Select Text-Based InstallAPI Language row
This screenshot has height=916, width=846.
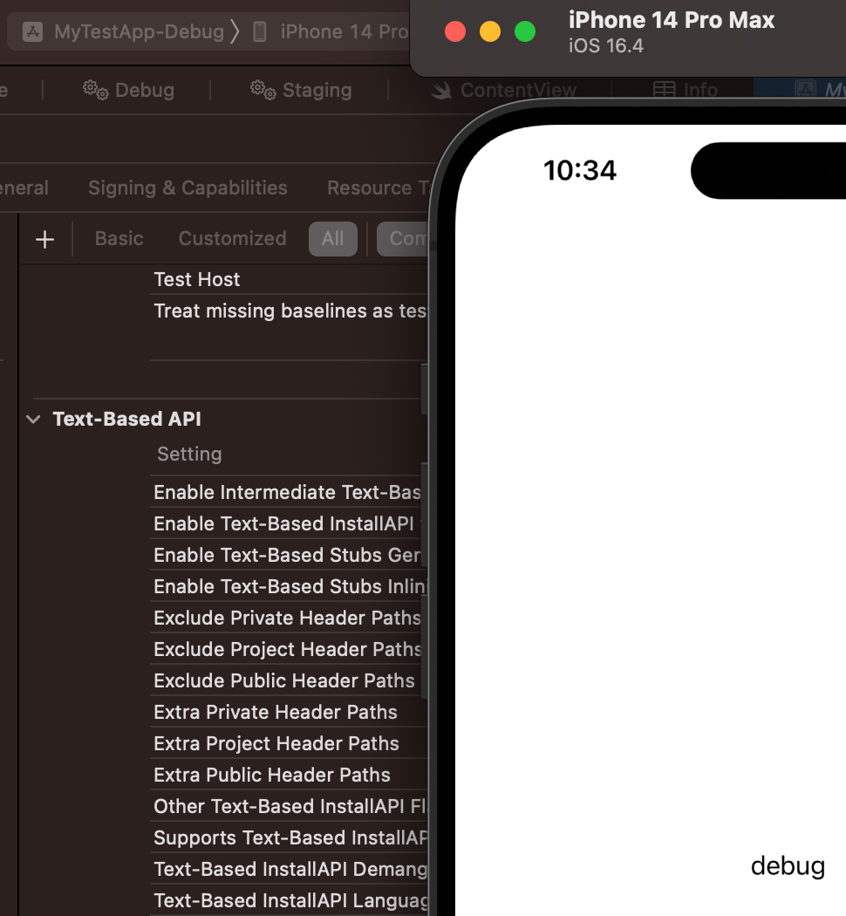[x=289, y=901]
